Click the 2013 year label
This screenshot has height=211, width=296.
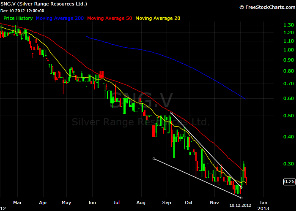pos(263,208)
